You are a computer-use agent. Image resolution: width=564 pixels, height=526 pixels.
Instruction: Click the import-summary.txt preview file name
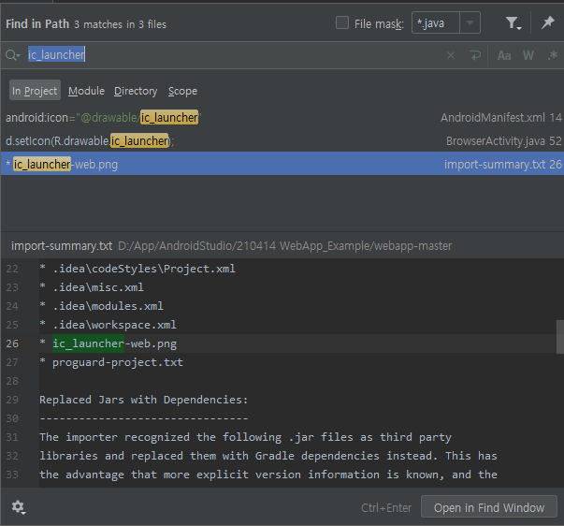click(62, 246)
